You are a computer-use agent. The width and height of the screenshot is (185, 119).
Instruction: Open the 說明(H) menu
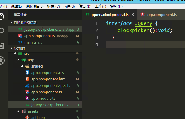pyautogui.click(x=116, y=6)
